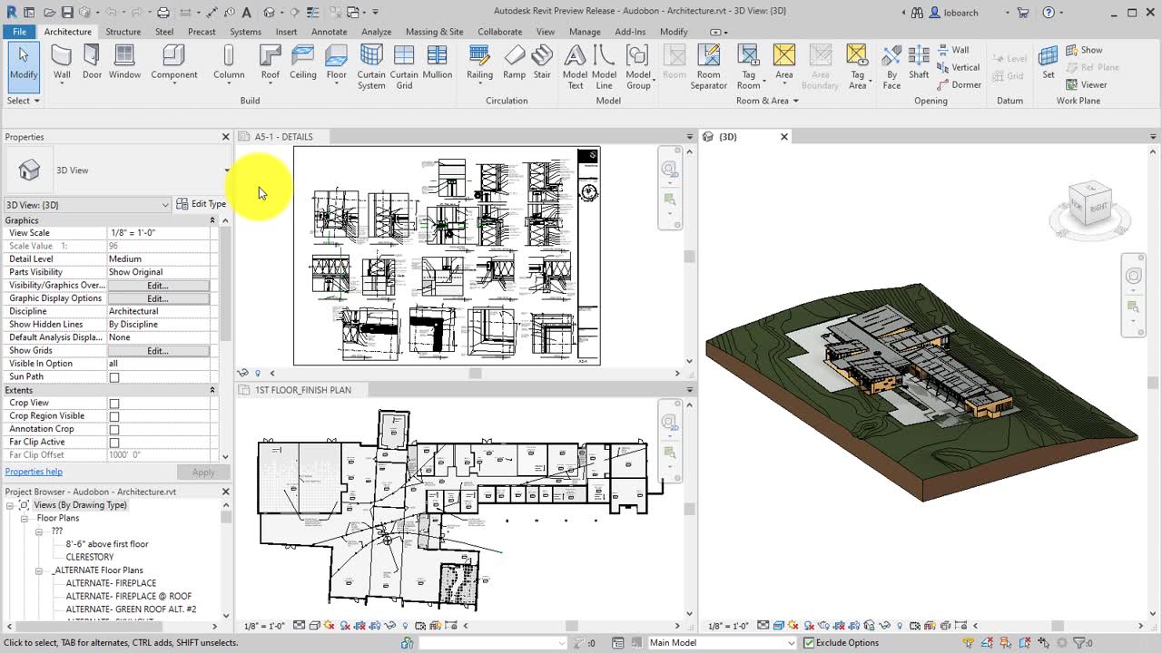The height and width of the screenshot is (653, 1162).
Task: Toggle the Crop Region Visible checkbox
Action: 114,416
